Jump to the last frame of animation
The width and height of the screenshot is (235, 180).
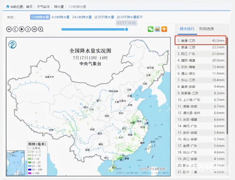point(34,29)
